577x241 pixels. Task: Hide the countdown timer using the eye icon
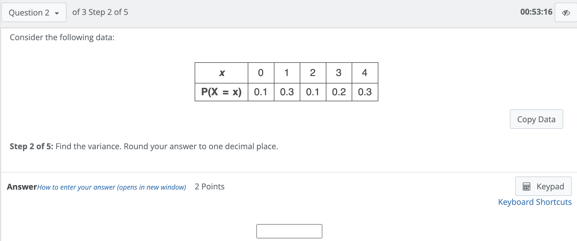[x=565, y=12]
